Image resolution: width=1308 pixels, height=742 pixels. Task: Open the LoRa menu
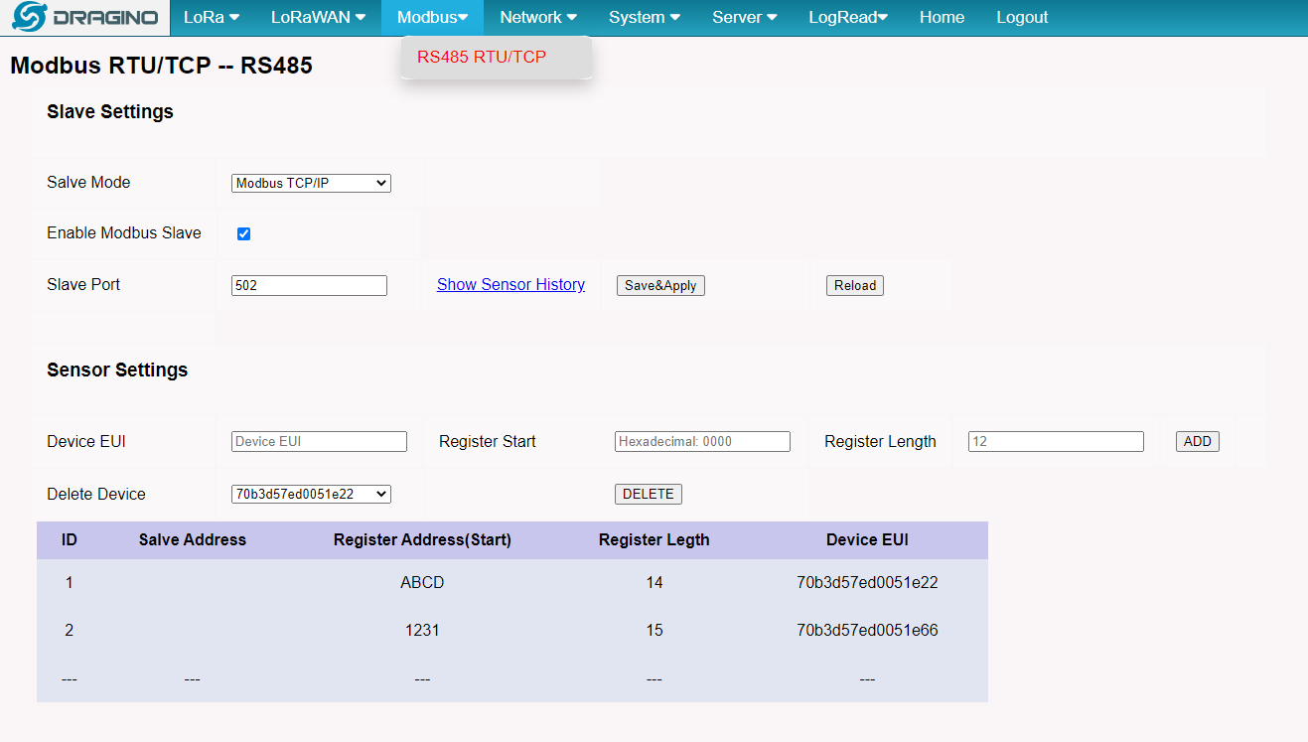[212, 17]
